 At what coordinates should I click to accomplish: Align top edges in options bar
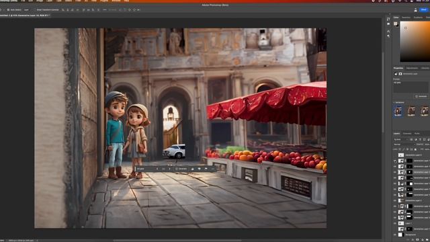pos(84,9)
